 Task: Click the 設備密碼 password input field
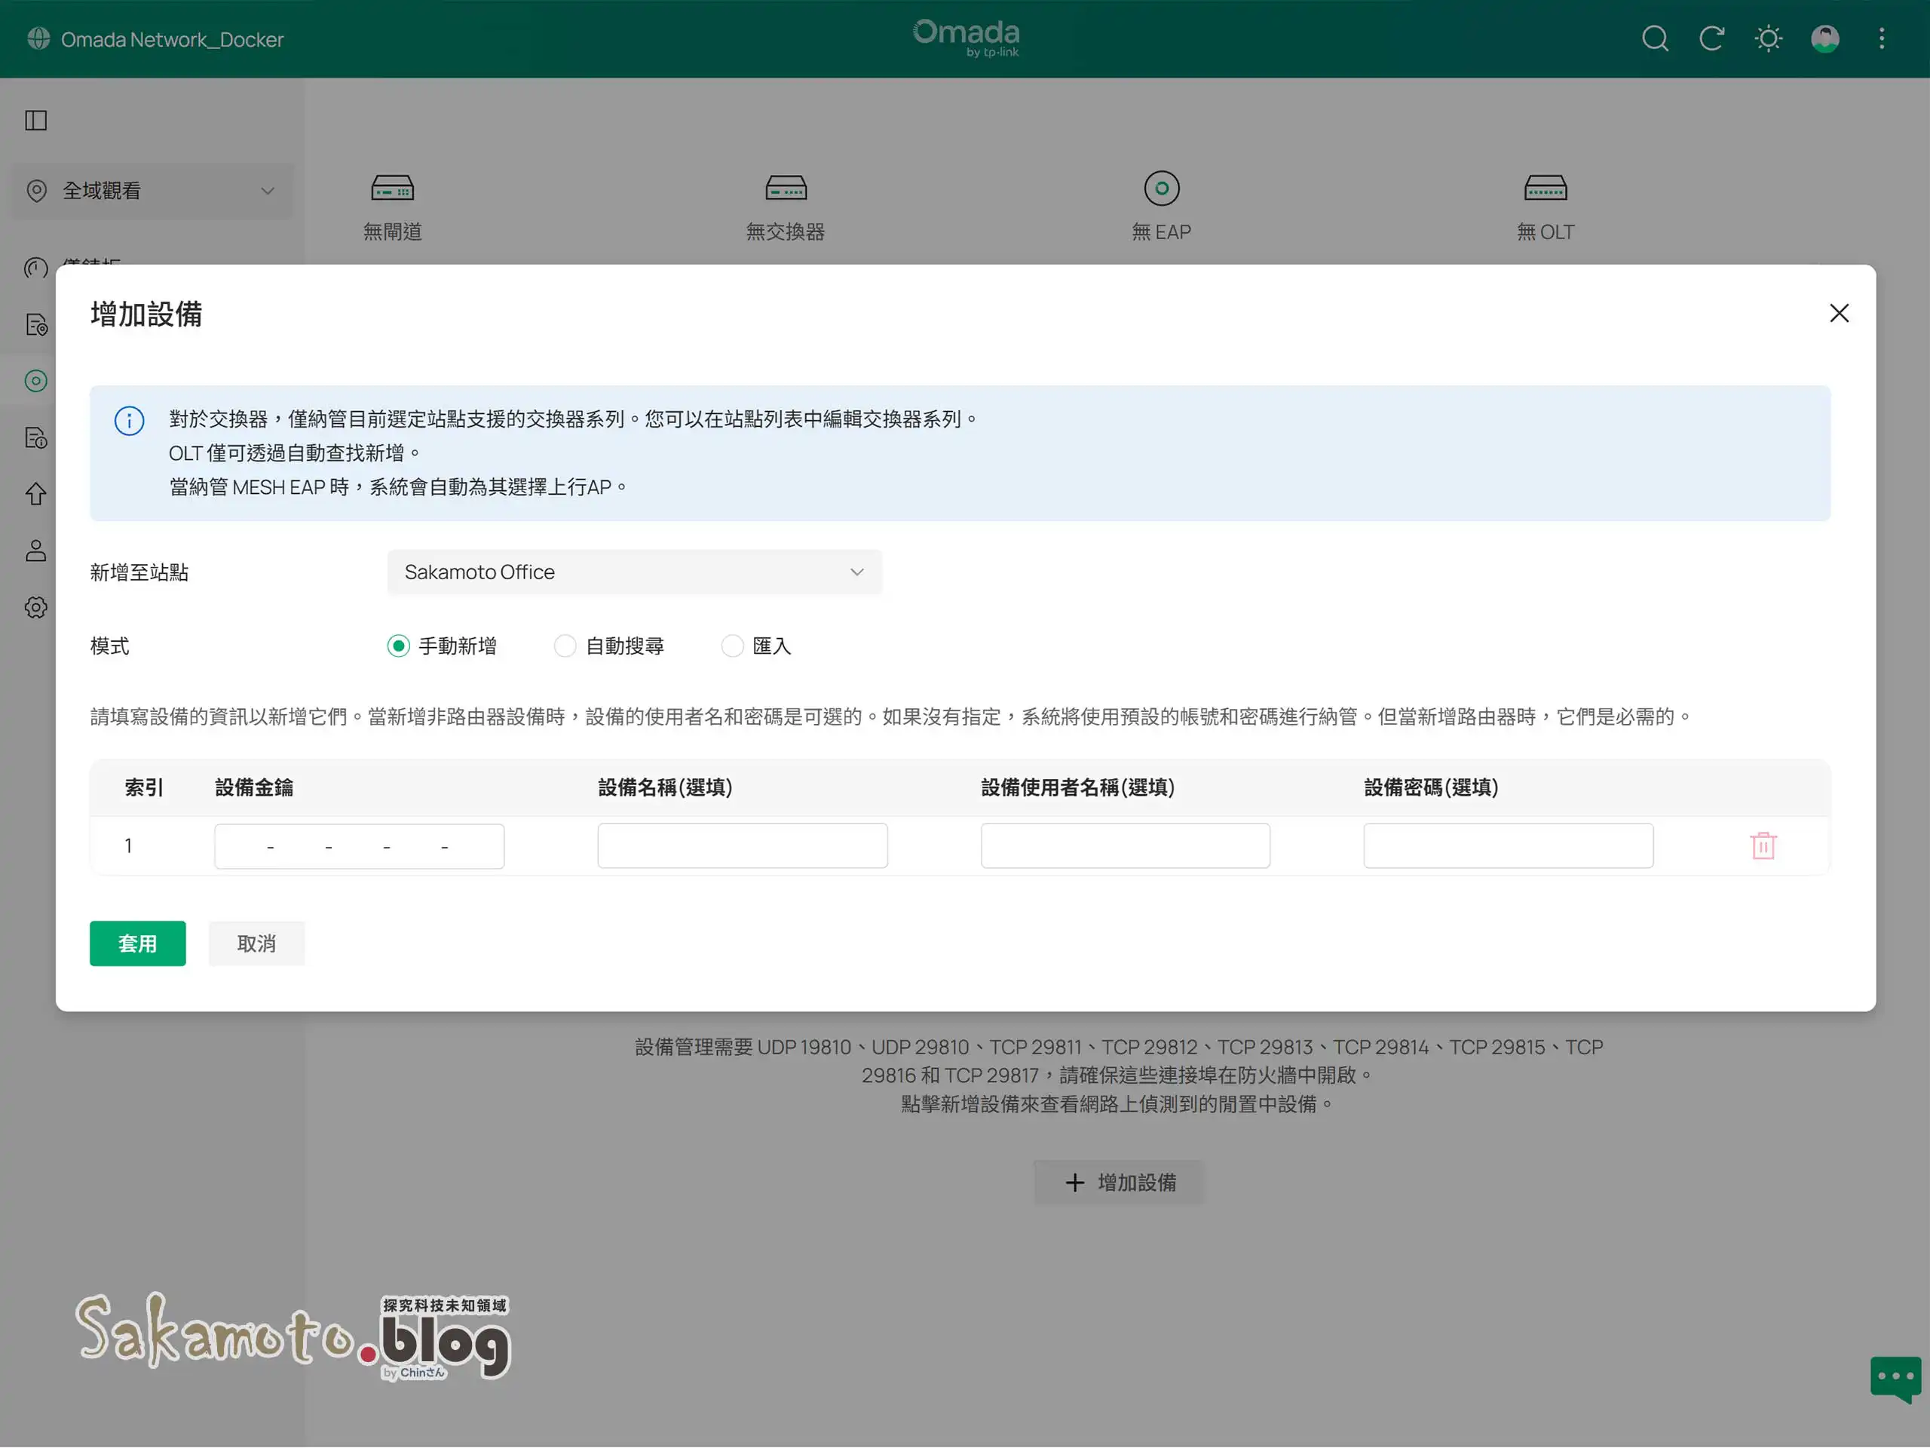tap(1508, 845)
